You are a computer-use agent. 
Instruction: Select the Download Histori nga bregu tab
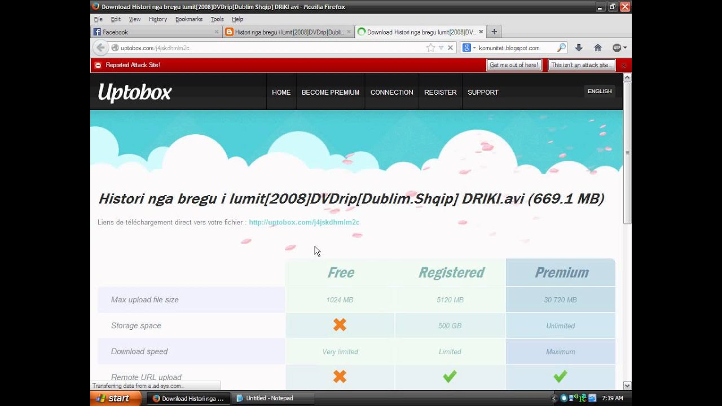click(x=420, y=32)
